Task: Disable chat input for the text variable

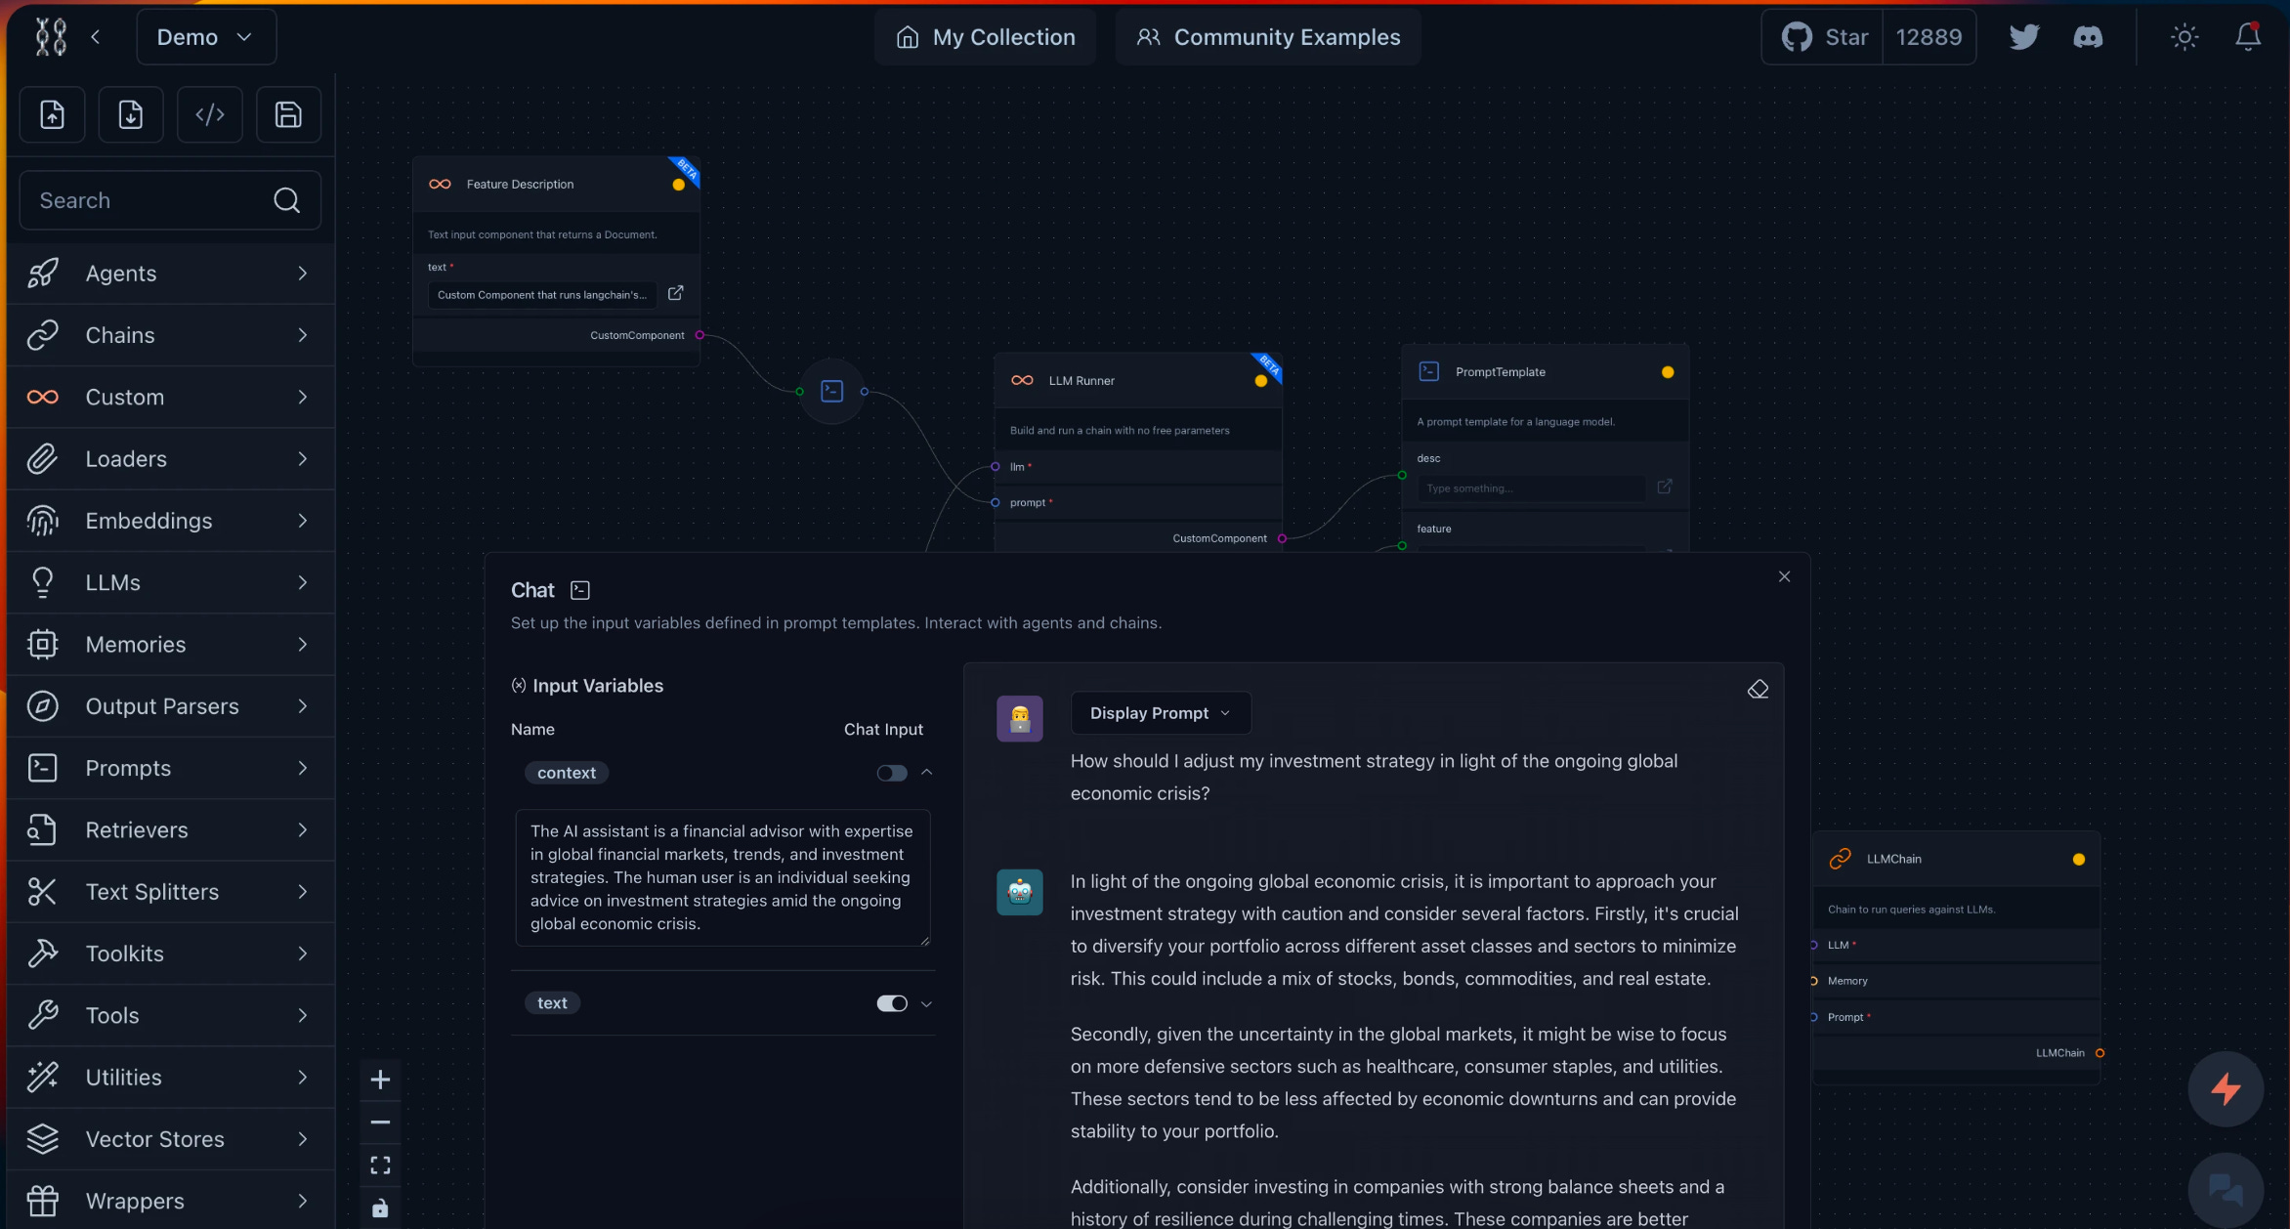Action: (891, 1003)
